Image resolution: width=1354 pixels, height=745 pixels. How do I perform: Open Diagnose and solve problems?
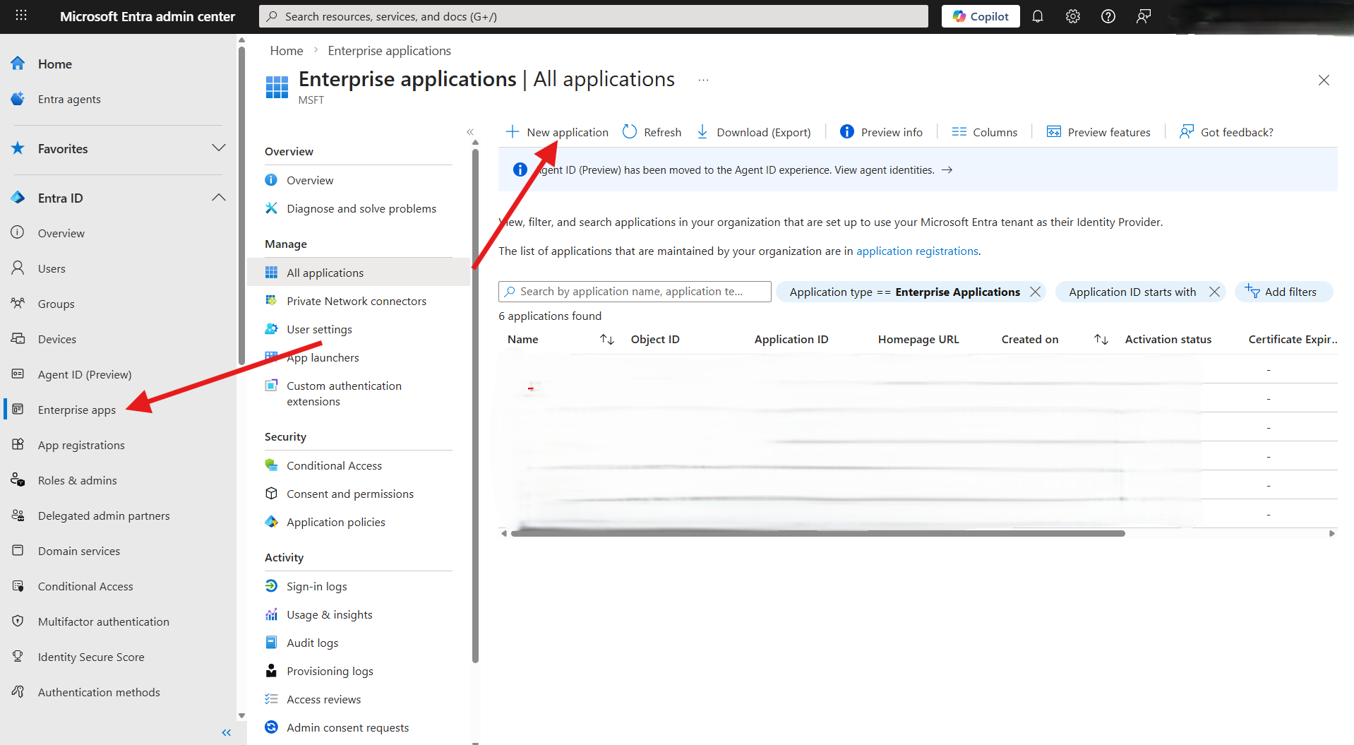tap(361, 208)
